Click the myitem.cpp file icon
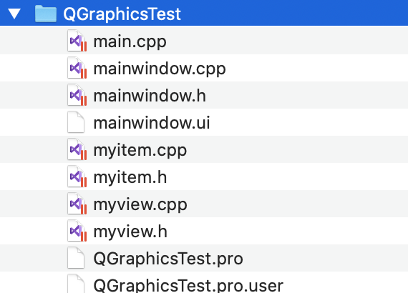This screenshot has height=293, width=408. pyautogui.click(x=77, y=149)
